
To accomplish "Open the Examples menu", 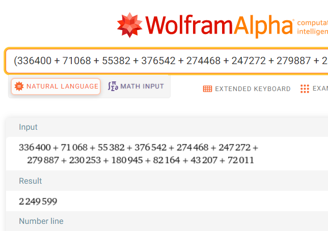I will [319, 89].
